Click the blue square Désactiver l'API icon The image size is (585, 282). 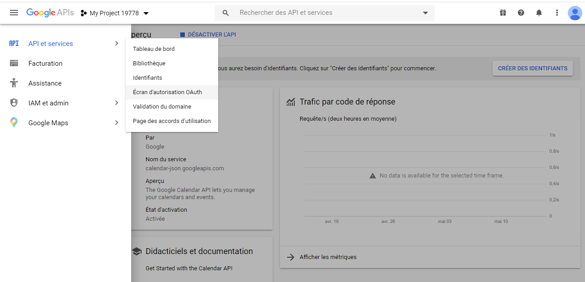tap(183, 35)
